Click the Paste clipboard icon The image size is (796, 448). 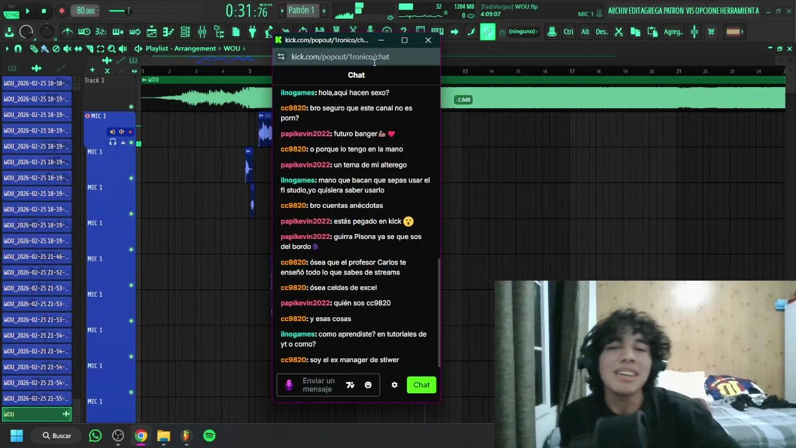coord(652,32)
